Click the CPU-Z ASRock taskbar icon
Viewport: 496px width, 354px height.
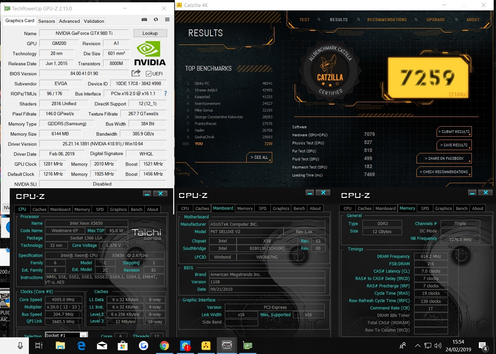(227, 346)
